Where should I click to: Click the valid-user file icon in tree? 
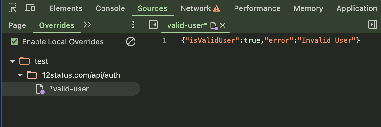pos(40,89)
